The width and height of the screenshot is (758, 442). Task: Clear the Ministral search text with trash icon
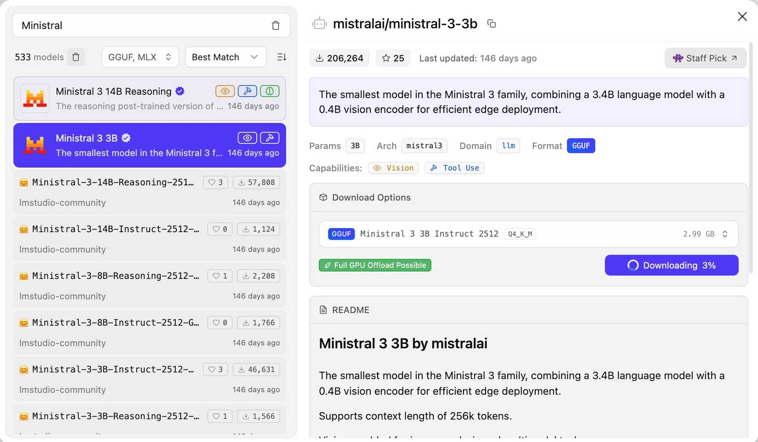275,26
